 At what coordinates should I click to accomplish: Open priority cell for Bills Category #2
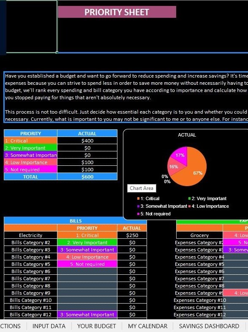tap(87, 243)
